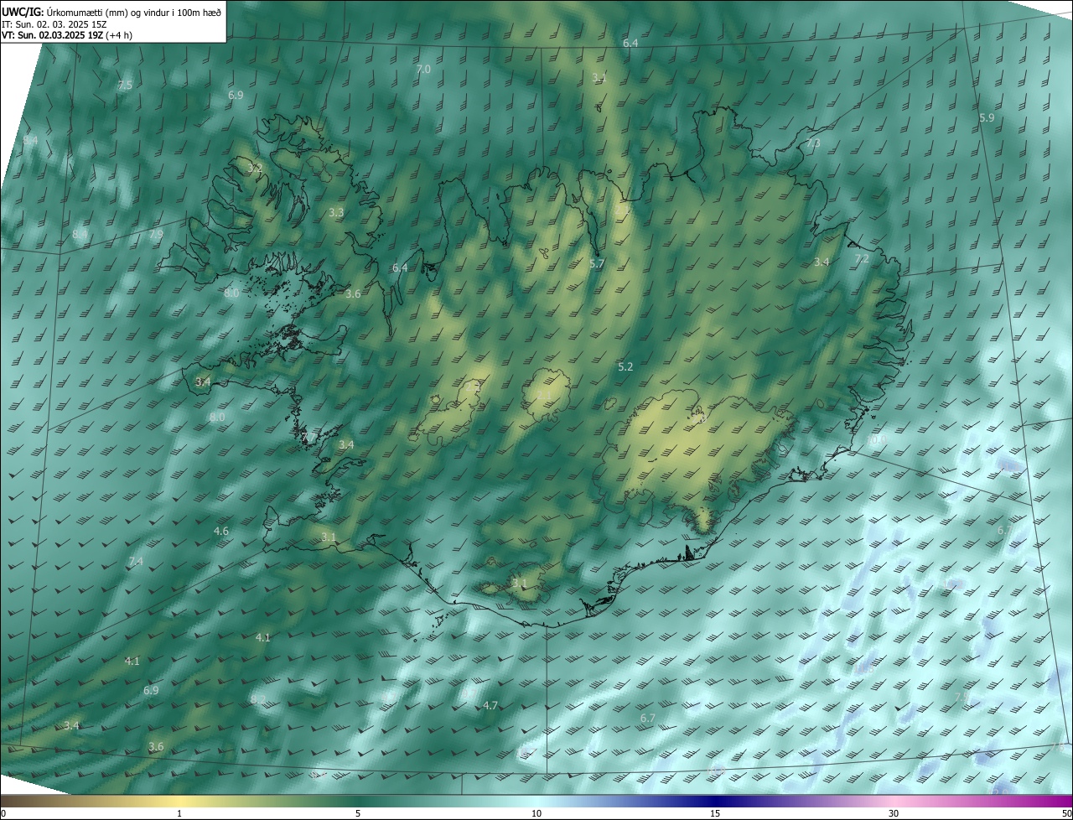This screenshot has width=1073, height=820.
Task: Click the map title 'Úrkomumætti (mm) og vindur'
Action: click(x=106, y=11)
